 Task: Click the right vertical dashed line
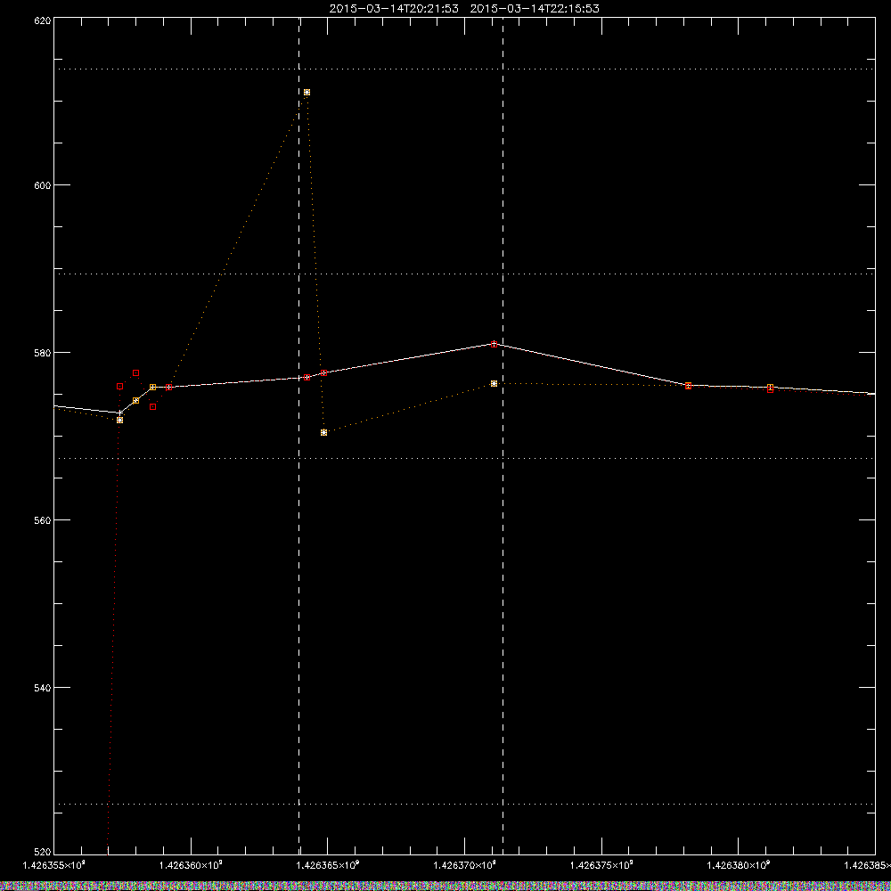point(503,436)
